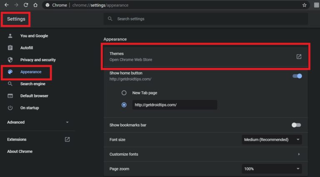Open the Page zoom dropdown

coord(272,169)
